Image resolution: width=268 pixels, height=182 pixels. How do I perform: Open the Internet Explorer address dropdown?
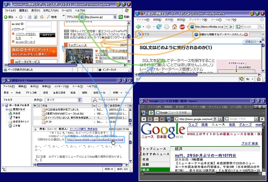pos(115,17)
